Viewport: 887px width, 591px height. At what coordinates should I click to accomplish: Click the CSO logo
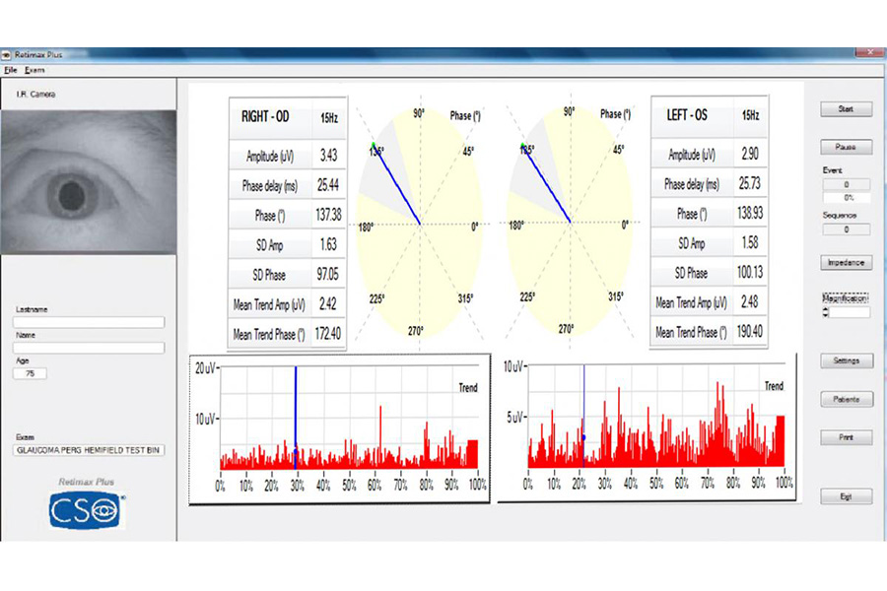point(87,510)
